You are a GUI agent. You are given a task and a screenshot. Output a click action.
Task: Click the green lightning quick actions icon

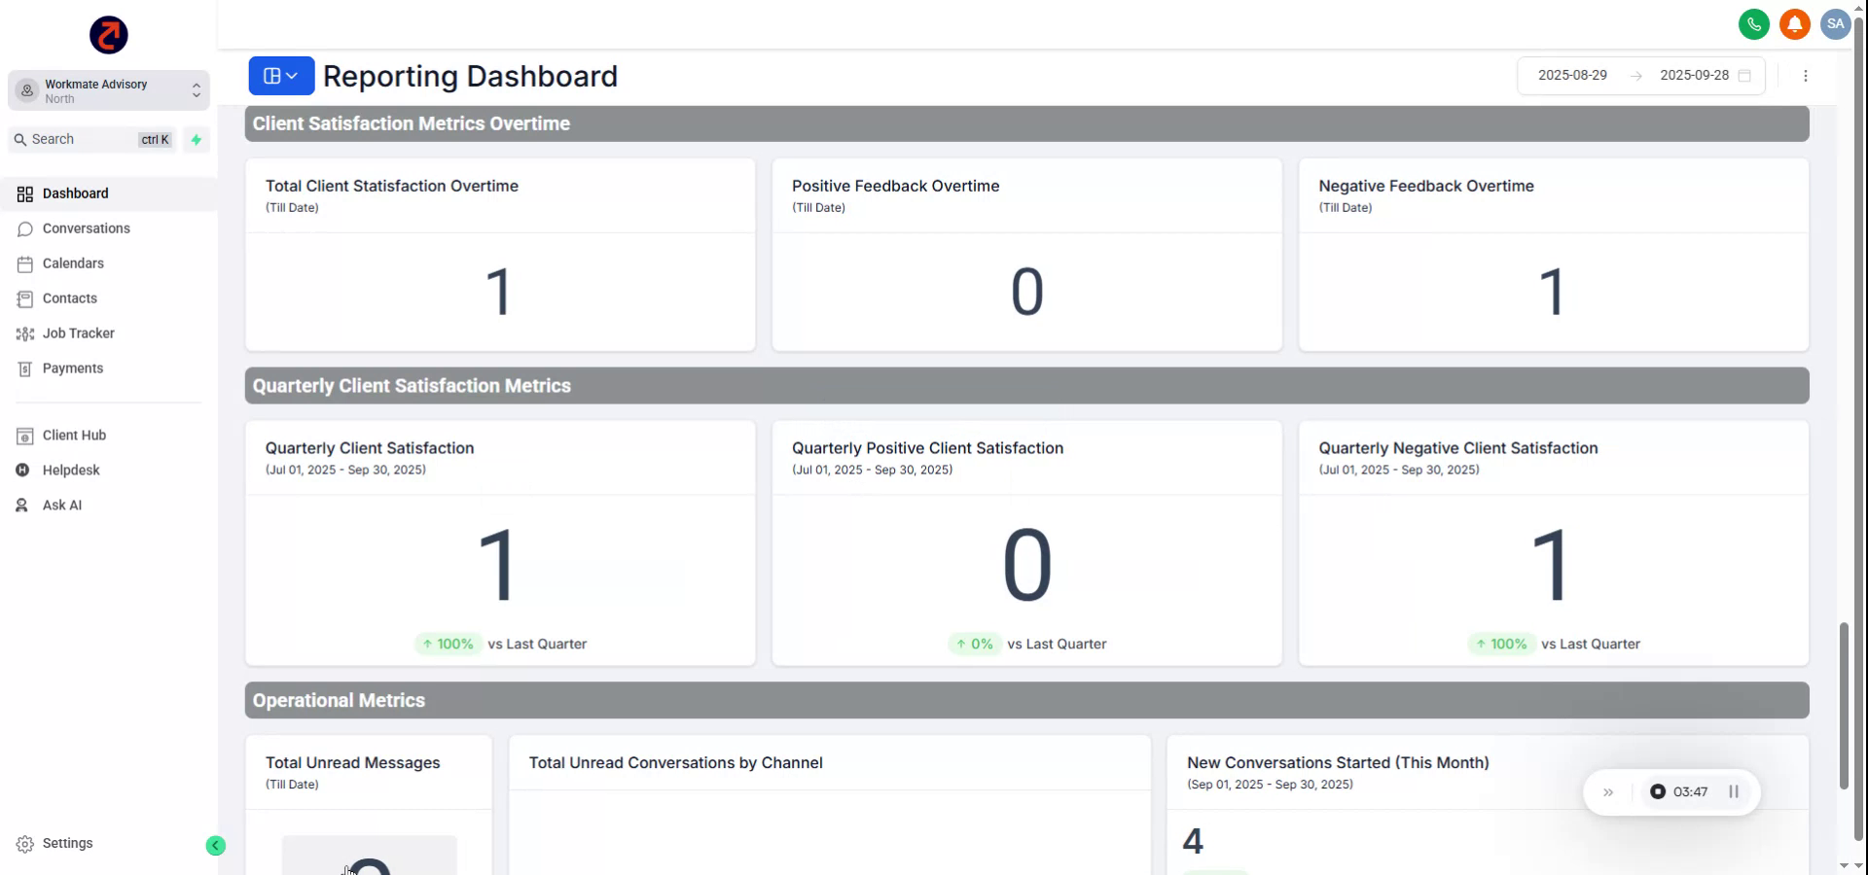tap(197, 140)
